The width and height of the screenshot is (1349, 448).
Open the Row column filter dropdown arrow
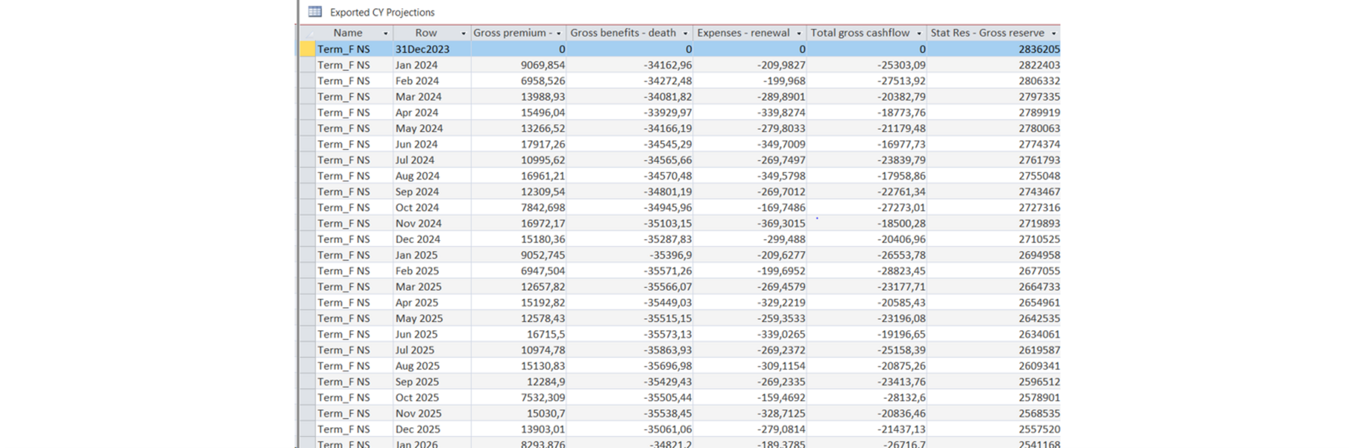pyautogui.click(x=463, y=33)
